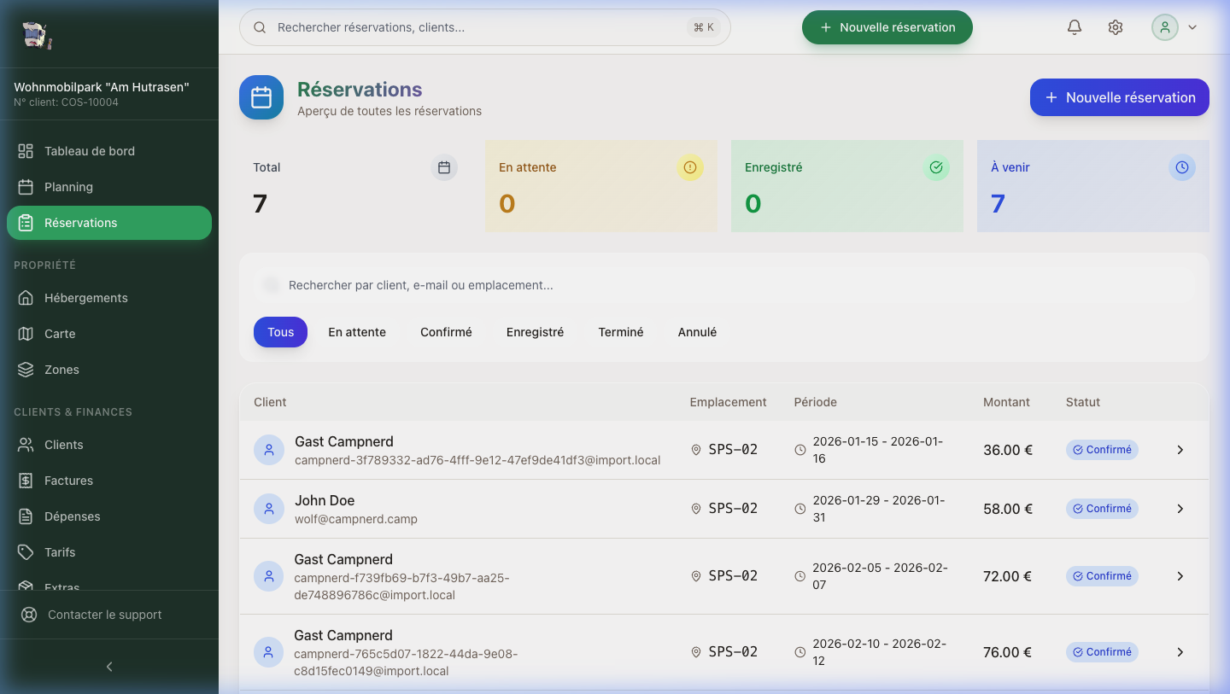
Task: Click the Client column header
Action: click(x=270, y=402)
